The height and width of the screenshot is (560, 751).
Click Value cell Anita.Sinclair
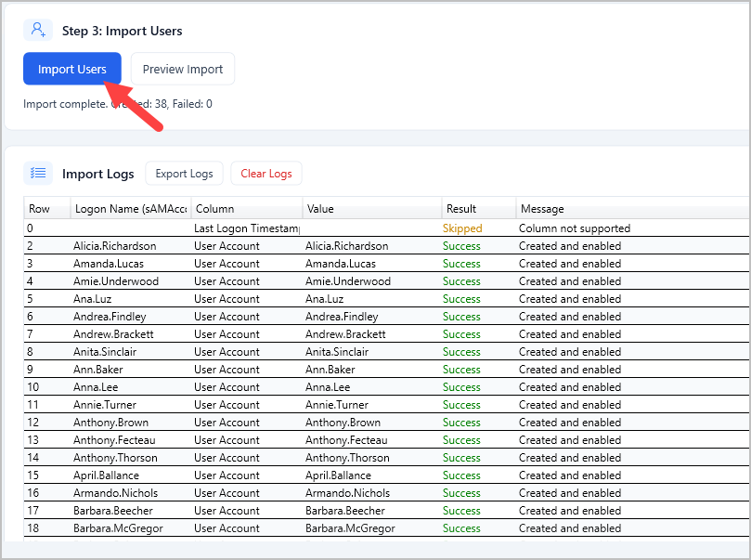pos(337,352)
